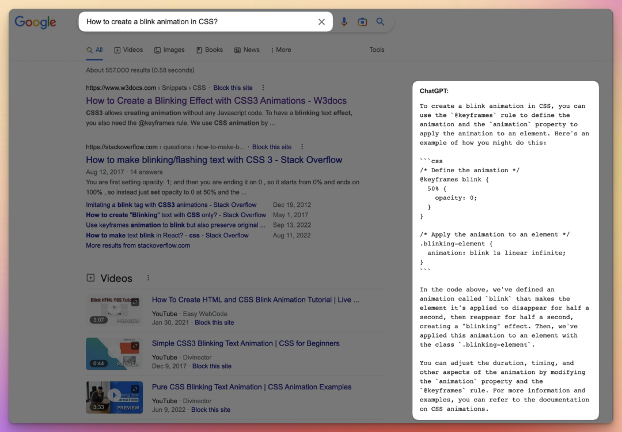Open the 6:44 video thumbnail
This screenshot has height=432, width=622.
click(114, 354)
